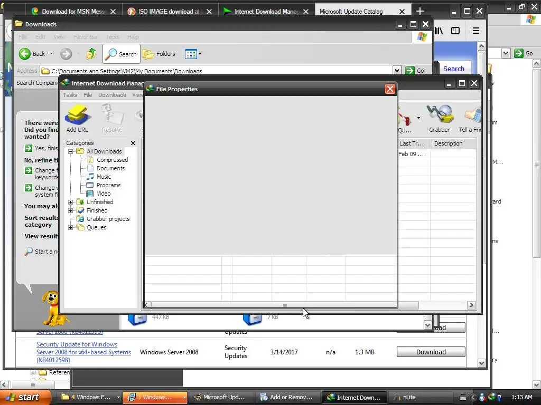Viewport: 541px width, 405px height.
Task: Close the Categories panel
Action: click(x=133, y=143)
